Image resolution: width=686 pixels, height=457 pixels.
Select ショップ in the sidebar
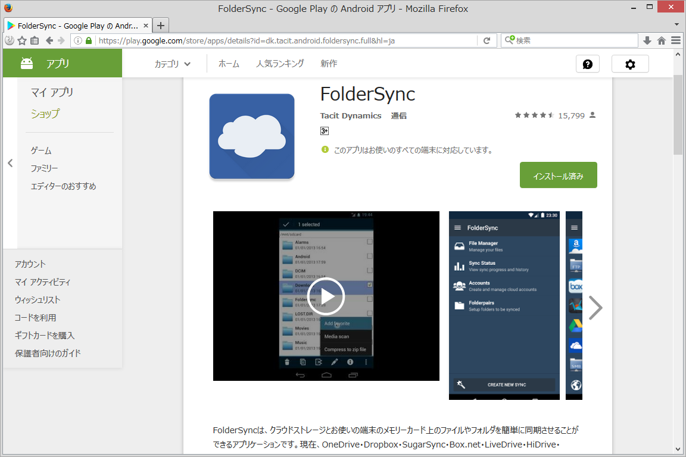[x=45, y=114]
